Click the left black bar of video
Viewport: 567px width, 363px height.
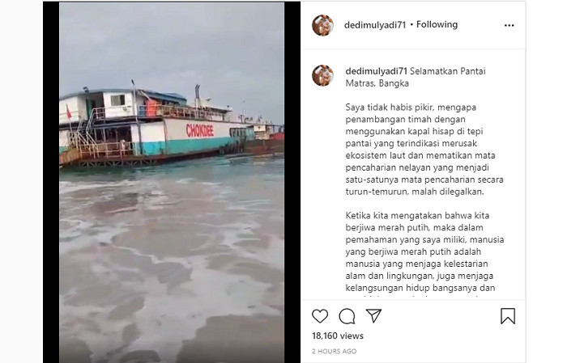pyautogui.click(x=51, y=182)
